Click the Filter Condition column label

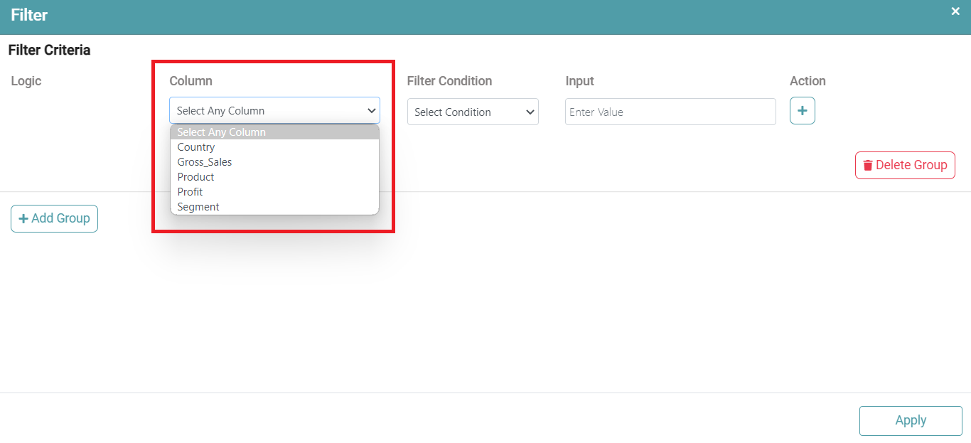pyautogui.click(x=449, y=81)
